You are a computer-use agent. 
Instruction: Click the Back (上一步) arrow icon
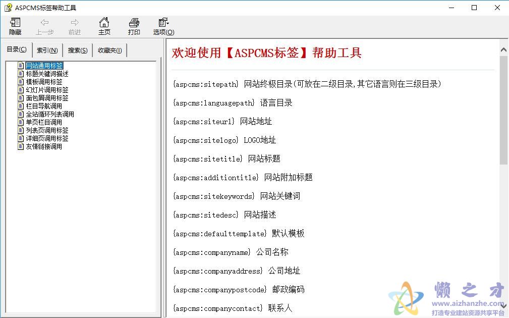click(x=45, y=22)
